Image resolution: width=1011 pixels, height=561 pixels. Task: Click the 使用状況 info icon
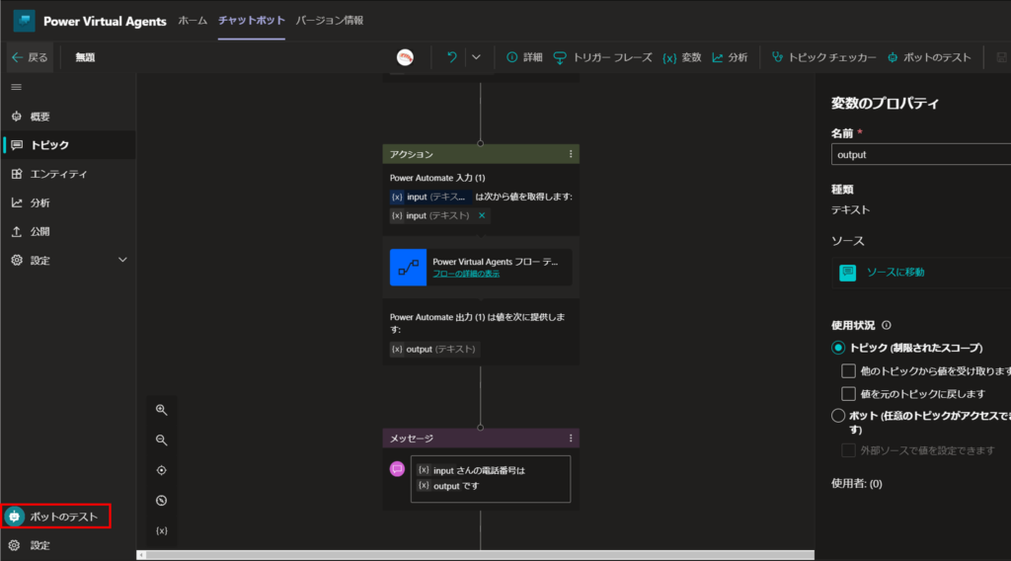pyautogui.click(x=887, y=325)
